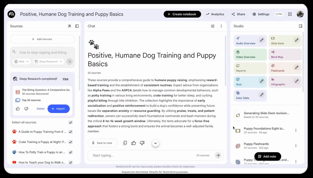Screen dimensions: 313x178
Task: Edit Infographic pencil icon
Action: tap(297, 81)
